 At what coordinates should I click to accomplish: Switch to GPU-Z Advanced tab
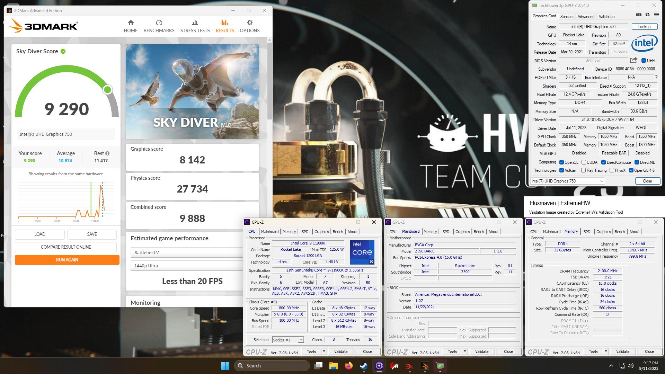pyautogui.click(x=586, y=16)
